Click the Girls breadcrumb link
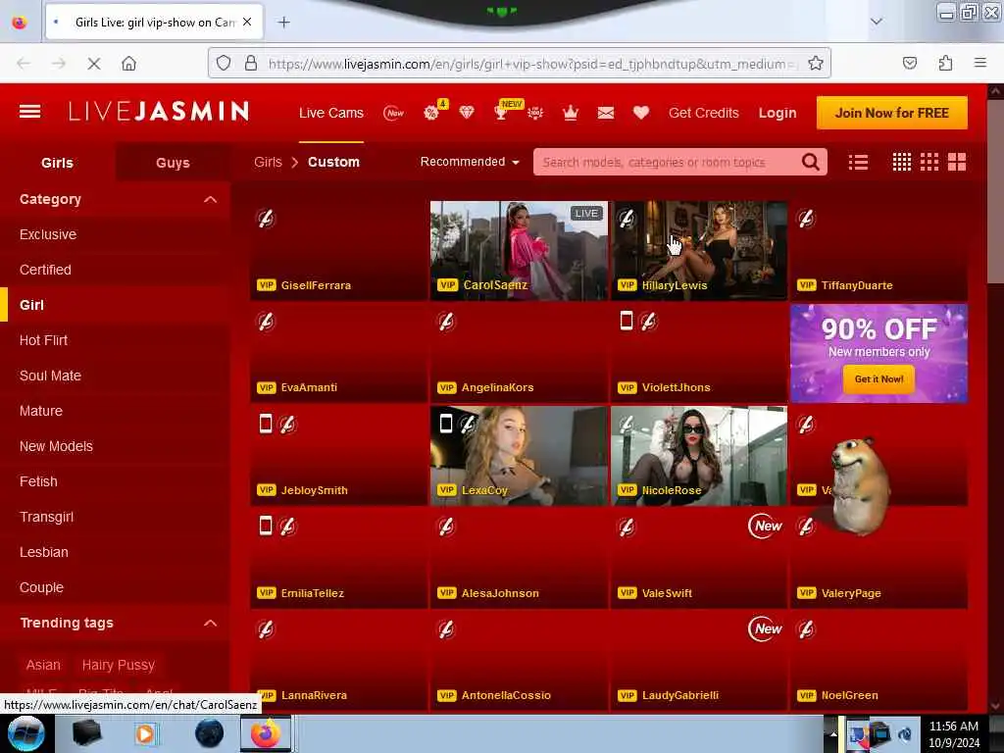Viewport: 1004px width, 753px height. 268,162
